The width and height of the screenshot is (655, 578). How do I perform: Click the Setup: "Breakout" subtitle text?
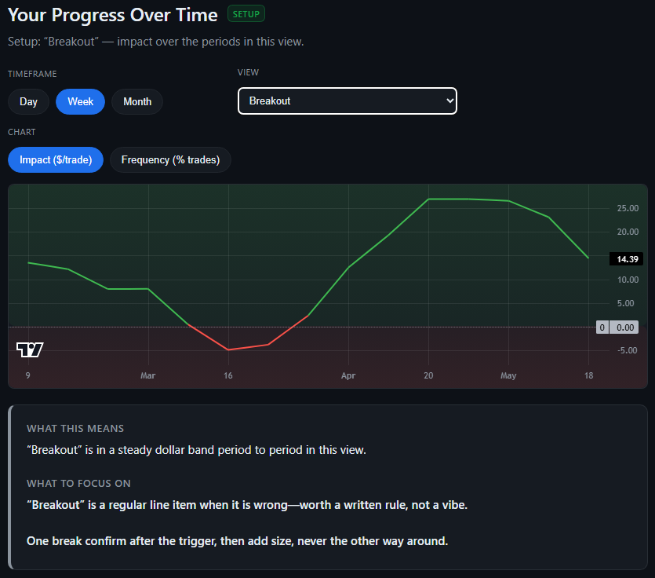(x=156, y=42)
